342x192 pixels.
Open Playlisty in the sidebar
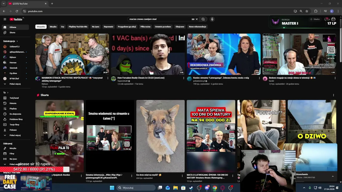(x=15, y=109)
